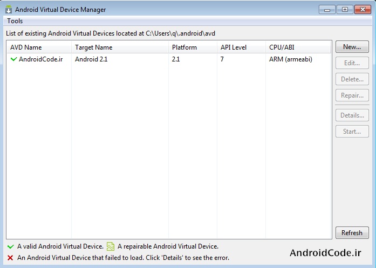Sort by the Target Name column header
The image size is (376, 268).
click(120, 47)
